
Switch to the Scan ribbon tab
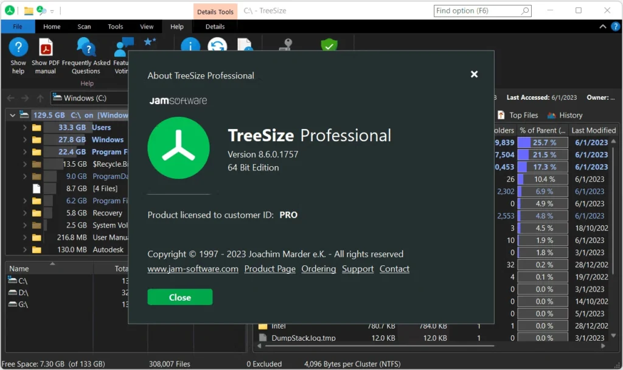pos(84,27)
